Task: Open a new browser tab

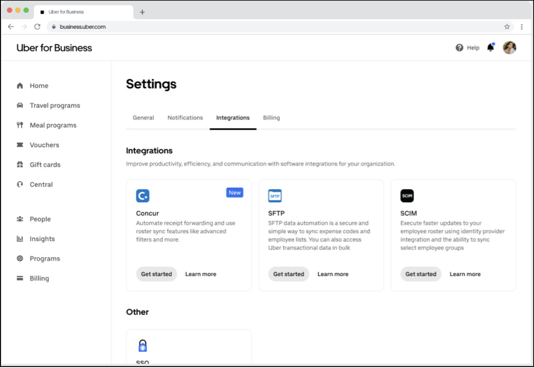Action: pyautogui.click(x=142, y=12)
